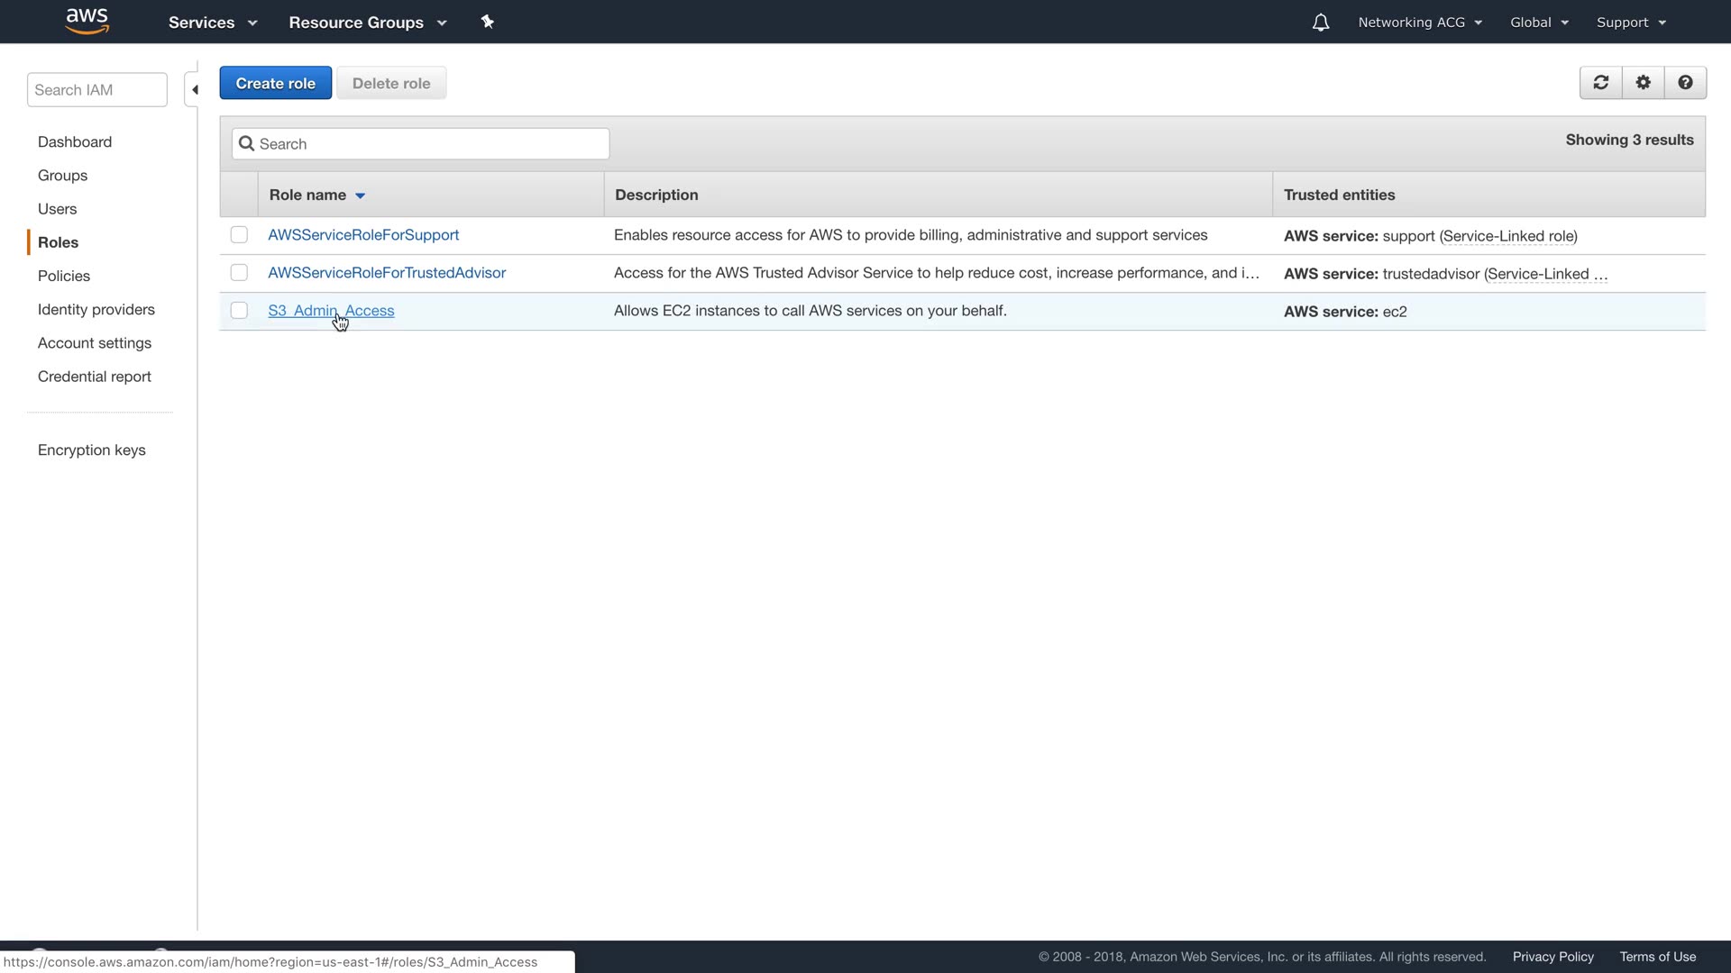This screenshot has height=973, width=1731.
Task: Click the AWS logo home icon
Action: 87,21
